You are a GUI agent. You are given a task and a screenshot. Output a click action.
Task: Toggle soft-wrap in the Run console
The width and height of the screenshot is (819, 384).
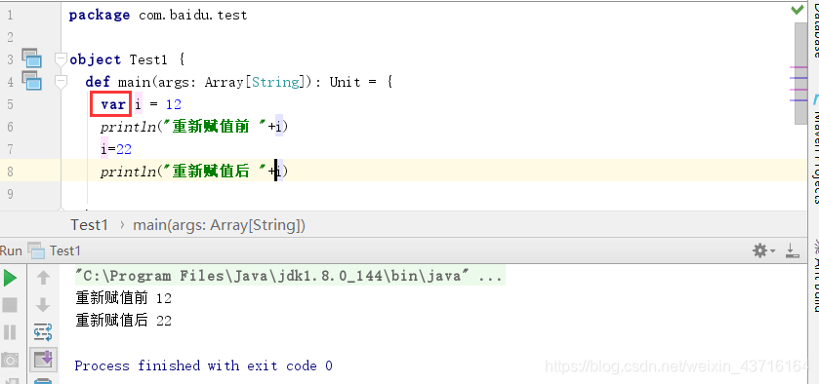coord(43,331)
